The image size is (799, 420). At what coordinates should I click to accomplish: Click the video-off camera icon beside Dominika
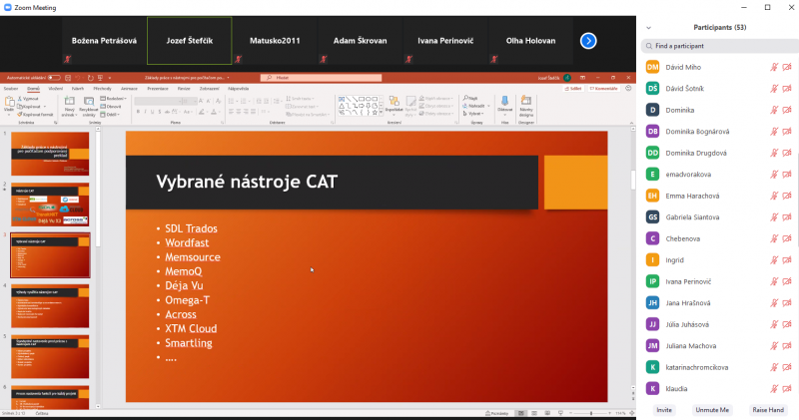click(787, 110)
